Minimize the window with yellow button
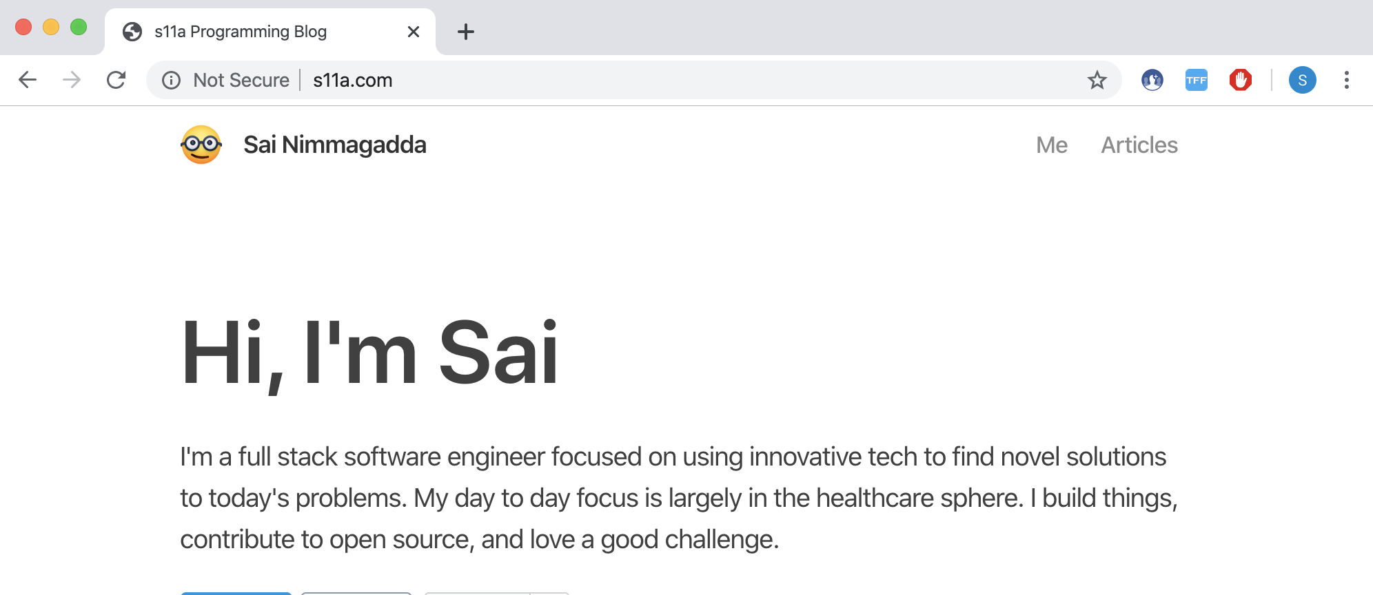Viewport: 1373px width, 595px height. [x=51, y=27]
